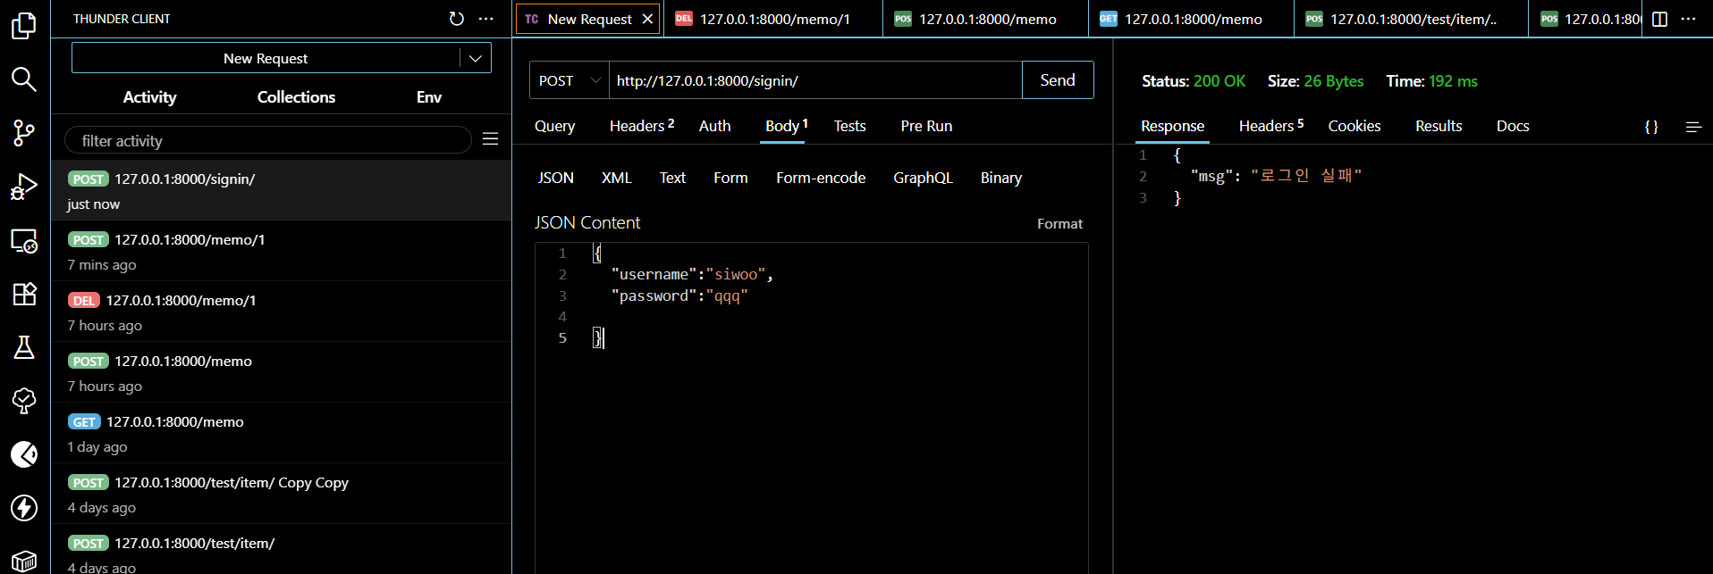This screenshot has height=574, width=1713.
Task: Toggle the response curly braces view
Action: (x=1651, y=127)
